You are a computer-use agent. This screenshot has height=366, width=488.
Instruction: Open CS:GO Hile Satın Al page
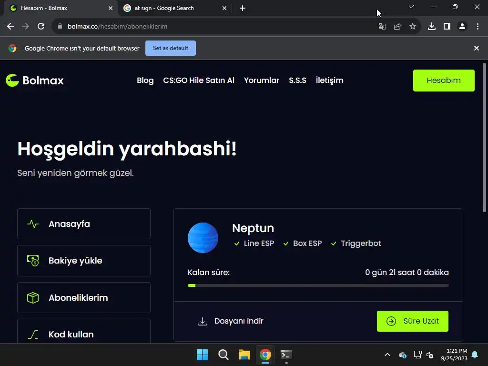tap(199, 80)
